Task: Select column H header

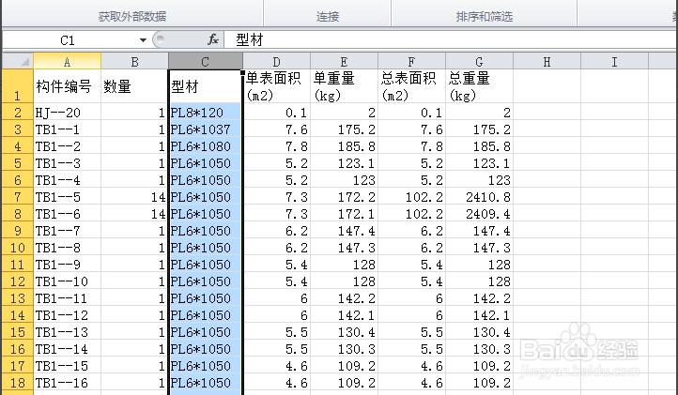Action: pyautogui.click(x=547, y=61)
